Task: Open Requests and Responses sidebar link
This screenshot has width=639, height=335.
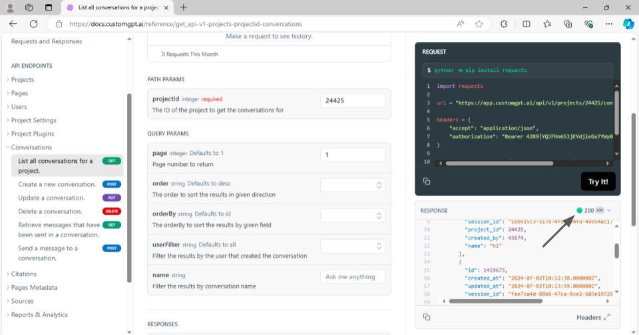Action: click(47, 41)
